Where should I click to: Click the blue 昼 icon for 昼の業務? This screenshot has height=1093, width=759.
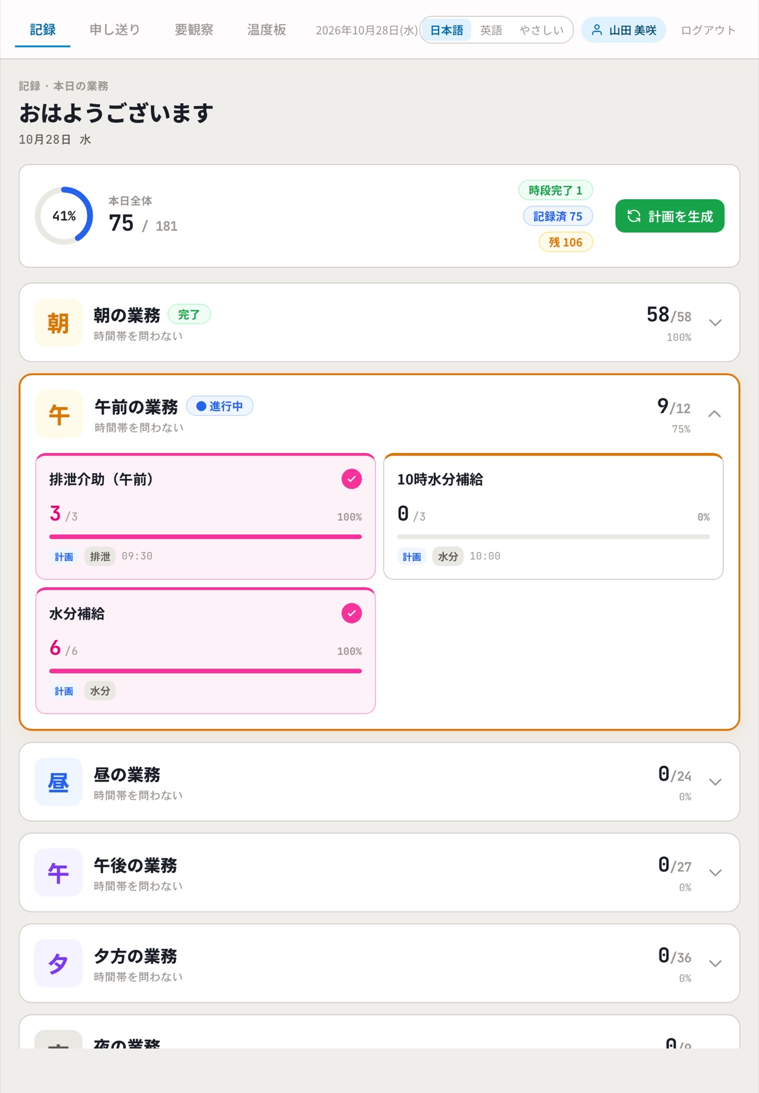(58, 781)
